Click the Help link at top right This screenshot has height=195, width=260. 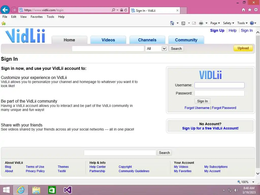[x=233, y=30]
